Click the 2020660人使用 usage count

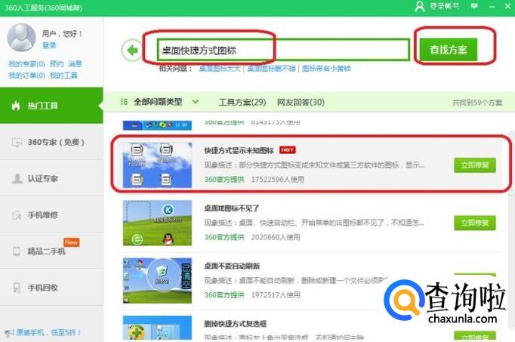276,237
